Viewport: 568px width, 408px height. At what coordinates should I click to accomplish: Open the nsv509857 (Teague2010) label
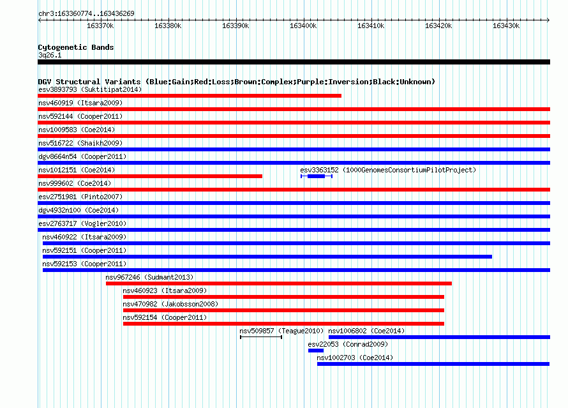pos(281,331)
